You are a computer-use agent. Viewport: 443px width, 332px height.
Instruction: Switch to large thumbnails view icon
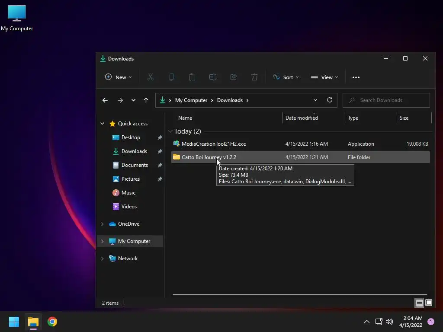pos(429,303)
